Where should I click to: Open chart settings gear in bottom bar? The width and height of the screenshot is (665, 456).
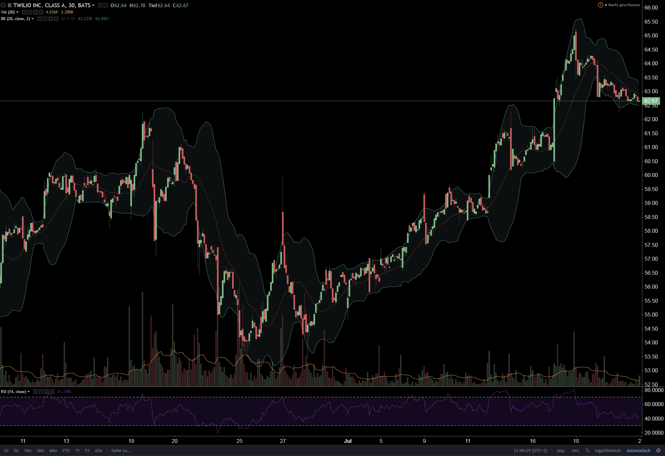(x=658, y=450)
